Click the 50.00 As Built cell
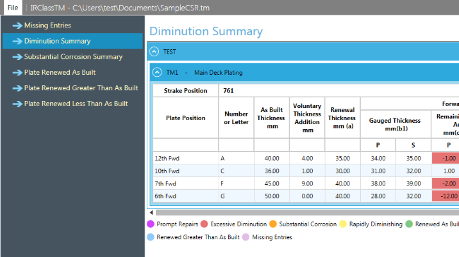Image resolution: width=459 pixels, height=257 pixels. [x=272, y=196]
